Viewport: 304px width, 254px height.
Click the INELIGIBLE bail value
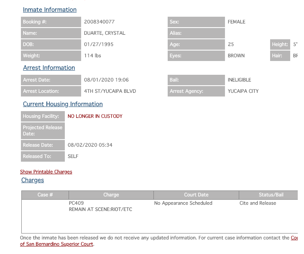coord(239,80)
